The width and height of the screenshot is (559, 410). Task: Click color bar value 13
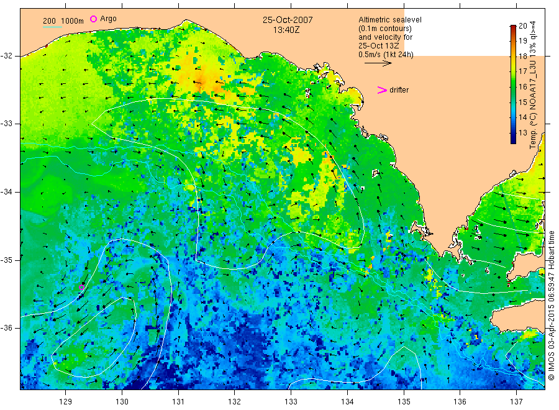[522, 133]
